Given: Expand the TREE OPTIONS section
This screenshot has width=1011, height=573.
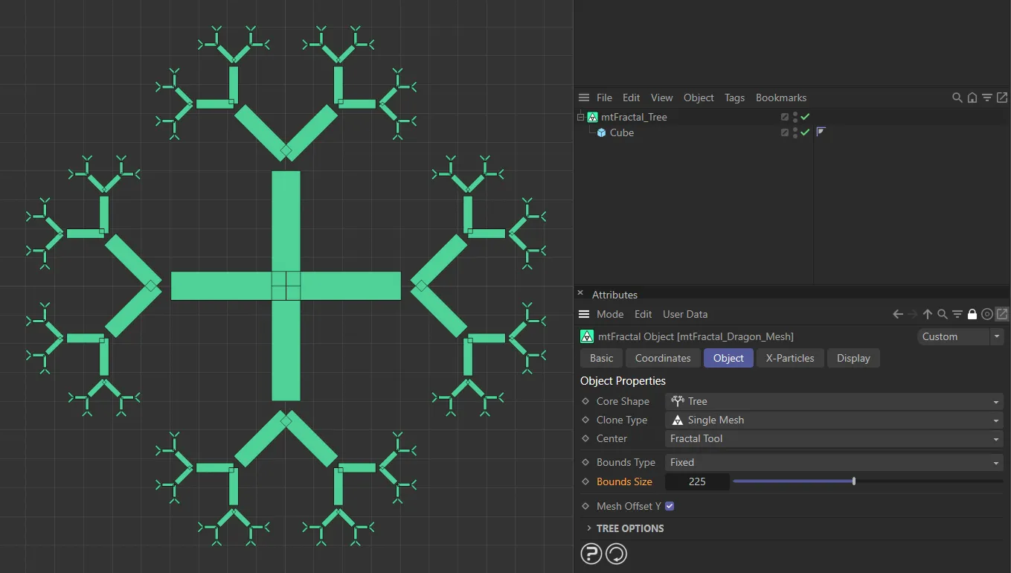Looking at the screenshot, I should coord(629,528).
